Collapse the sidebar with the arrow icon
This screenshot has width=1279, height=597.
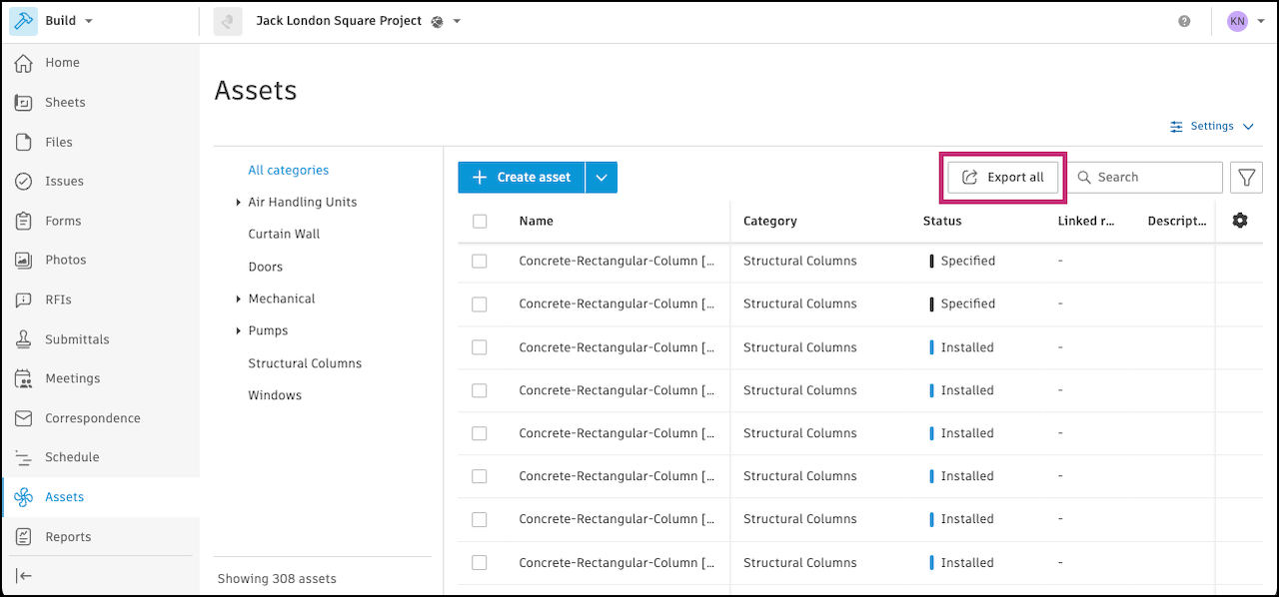24,575
